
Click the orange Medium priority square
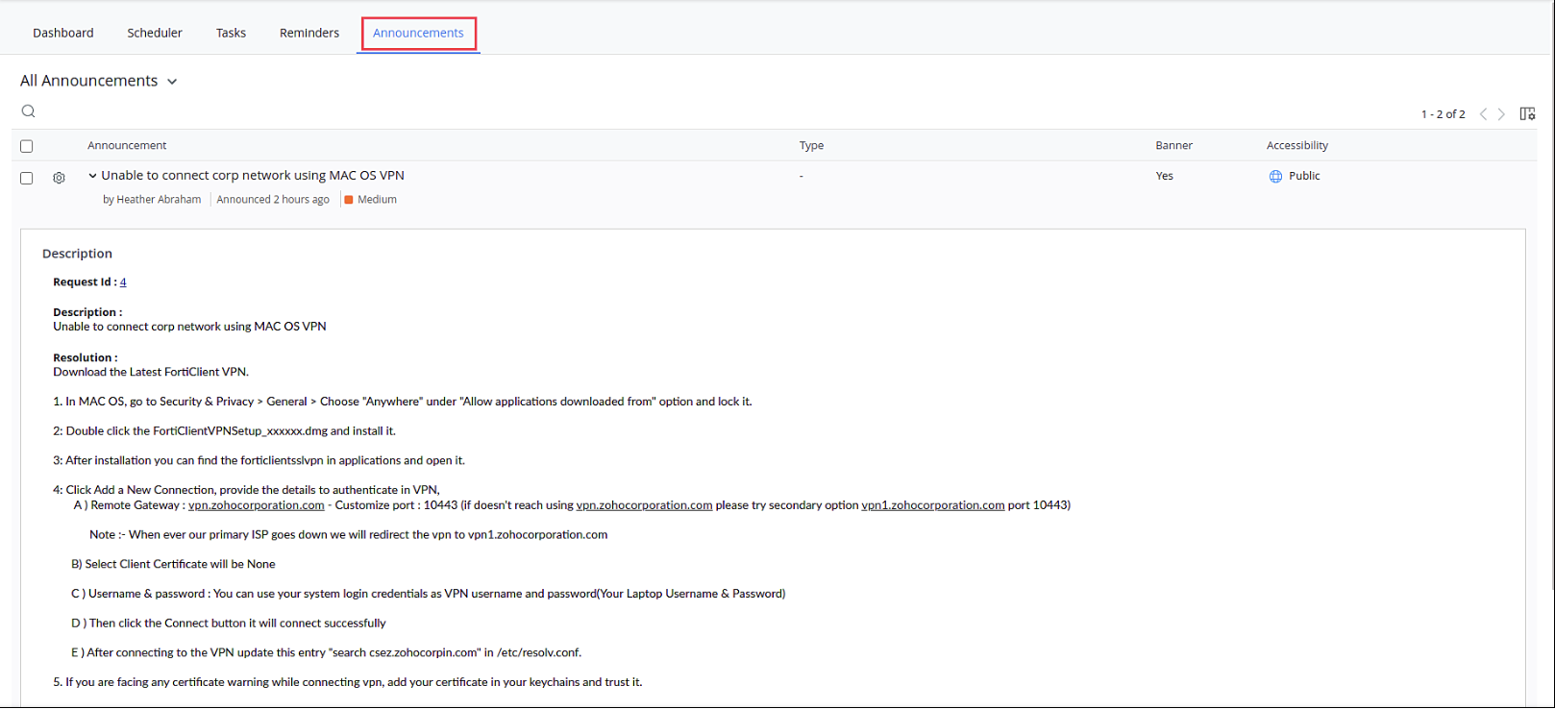coord(349,200)
